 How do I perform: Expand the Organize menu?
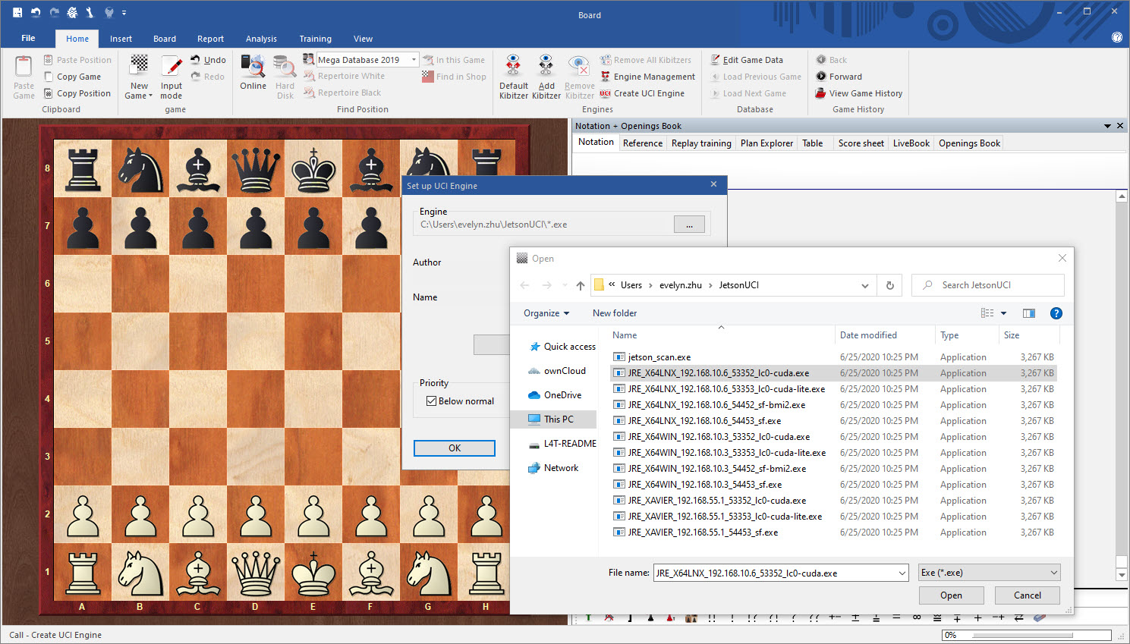(x=546, y=313)
